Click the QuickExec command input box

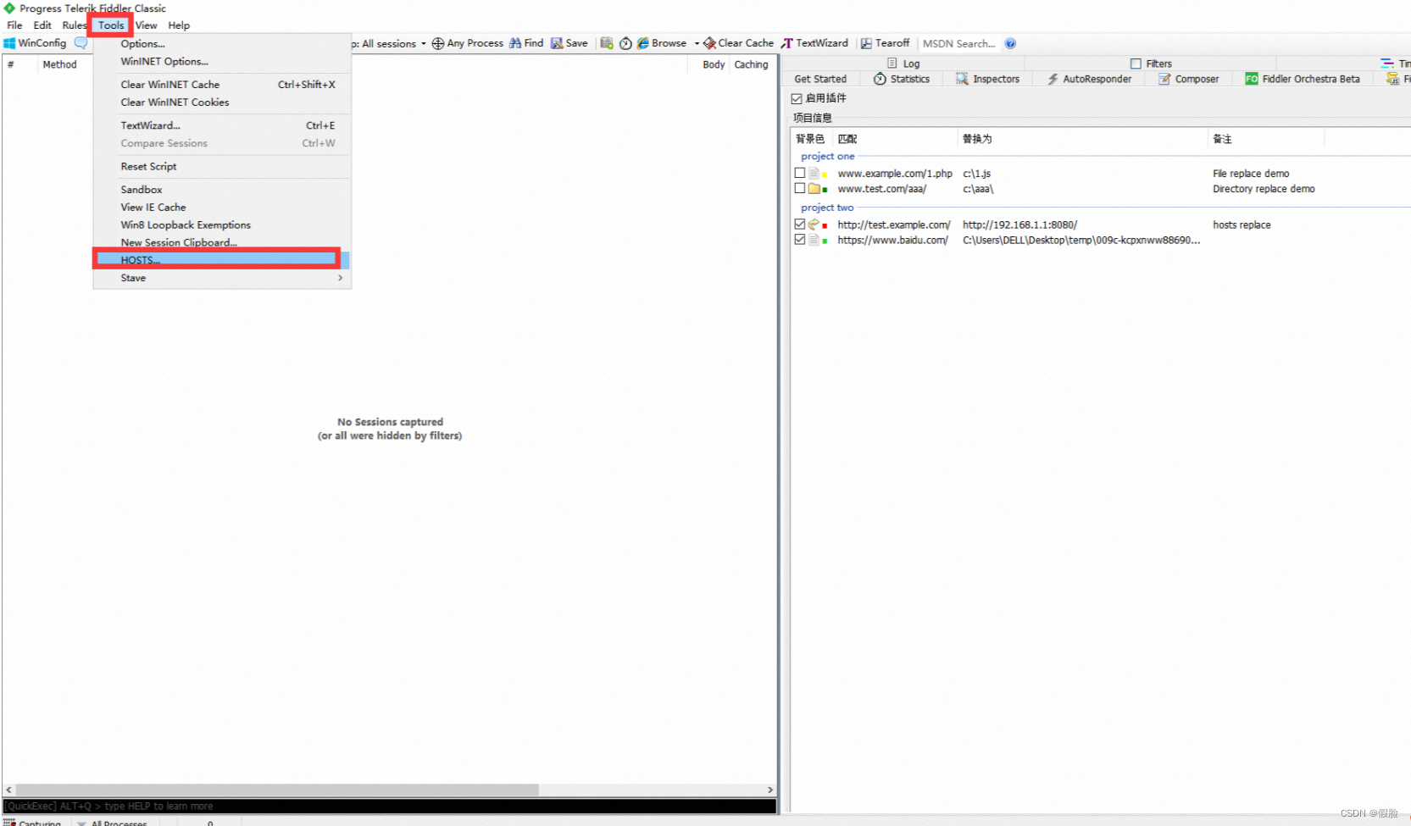(389, 807)
